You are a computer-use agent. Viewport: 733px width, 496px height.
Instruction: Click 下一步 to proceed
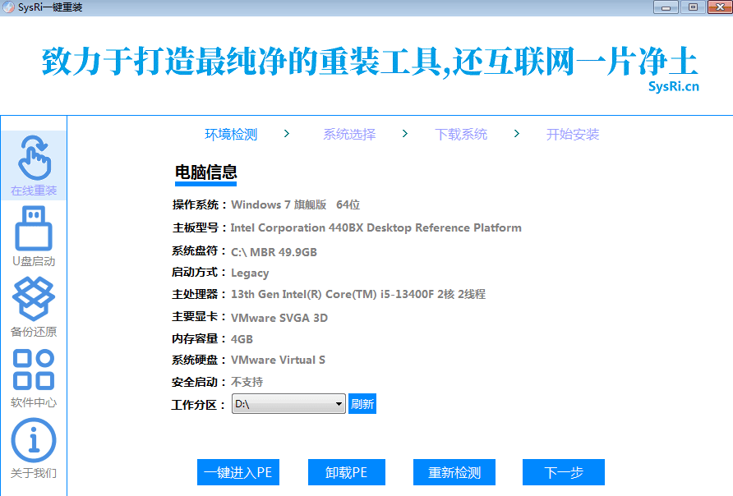tap(563, 472)
